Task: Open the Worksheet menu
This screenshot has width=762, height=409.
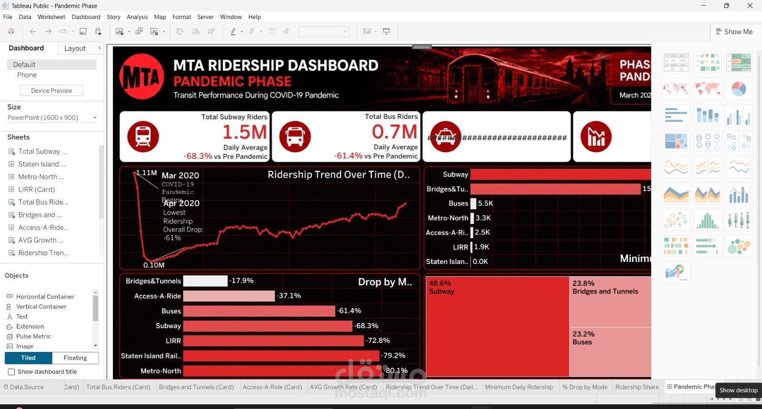Action: tap(51, 17)
